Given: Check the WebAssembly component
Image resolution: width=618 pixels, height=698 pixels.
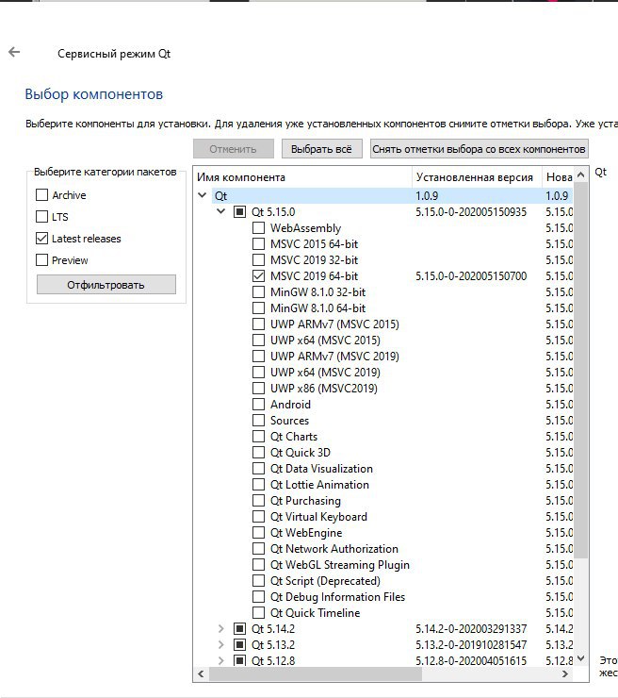Looking at the screenshot, I should pos(258,228).
